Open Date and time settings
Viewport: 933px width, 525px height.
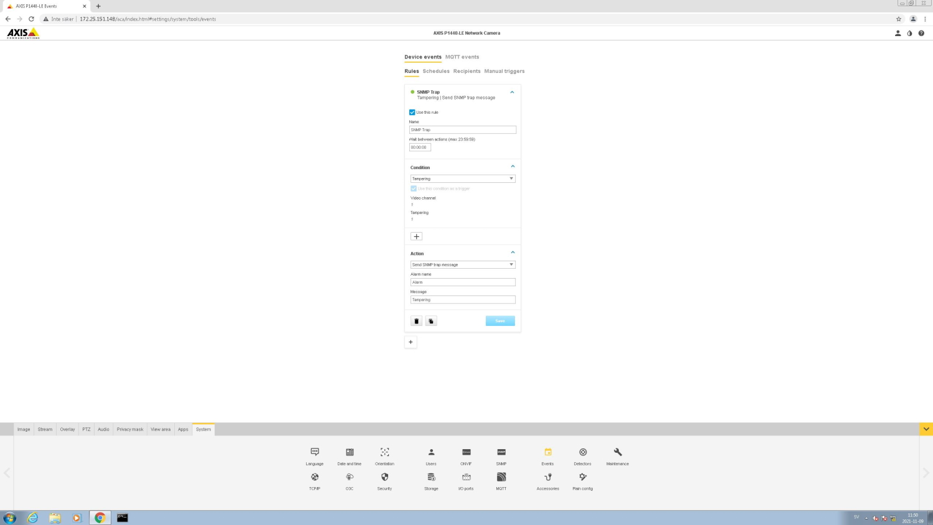point(350,452)
